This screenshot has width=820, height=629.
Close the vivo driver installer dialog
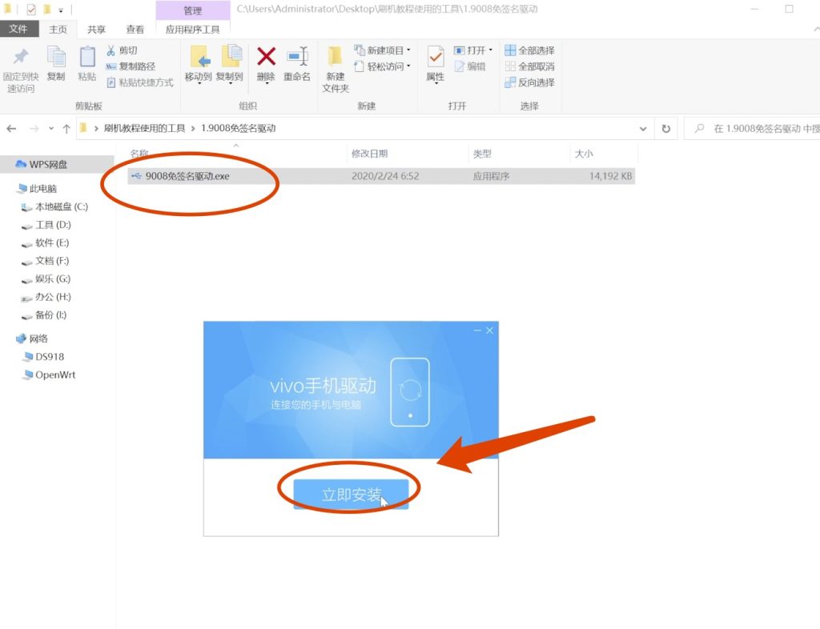pos(489,331)
